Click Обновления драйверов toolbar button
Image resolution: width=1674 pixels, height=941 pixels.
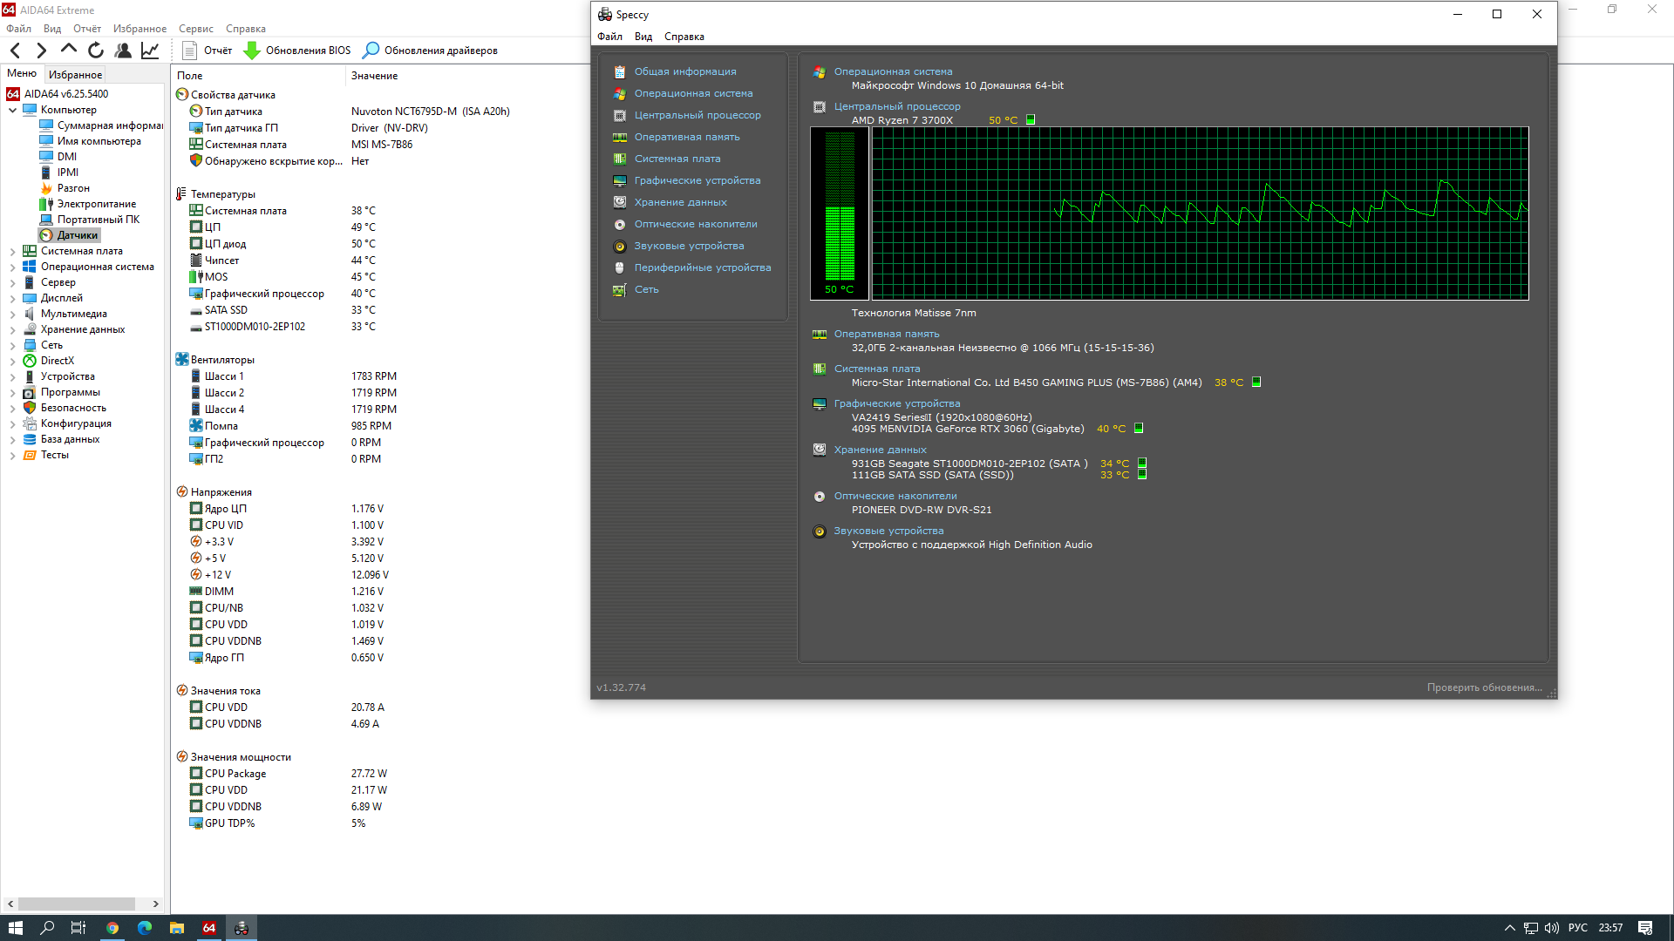pos(431,51)
